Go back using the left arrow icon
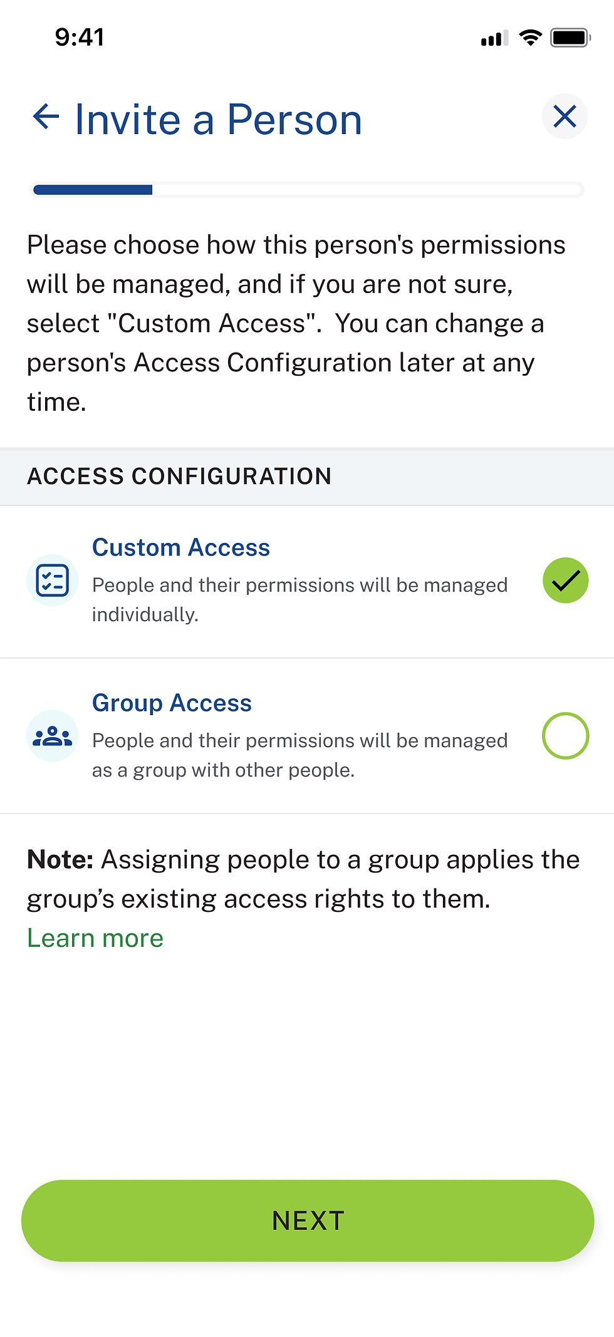 46,117
